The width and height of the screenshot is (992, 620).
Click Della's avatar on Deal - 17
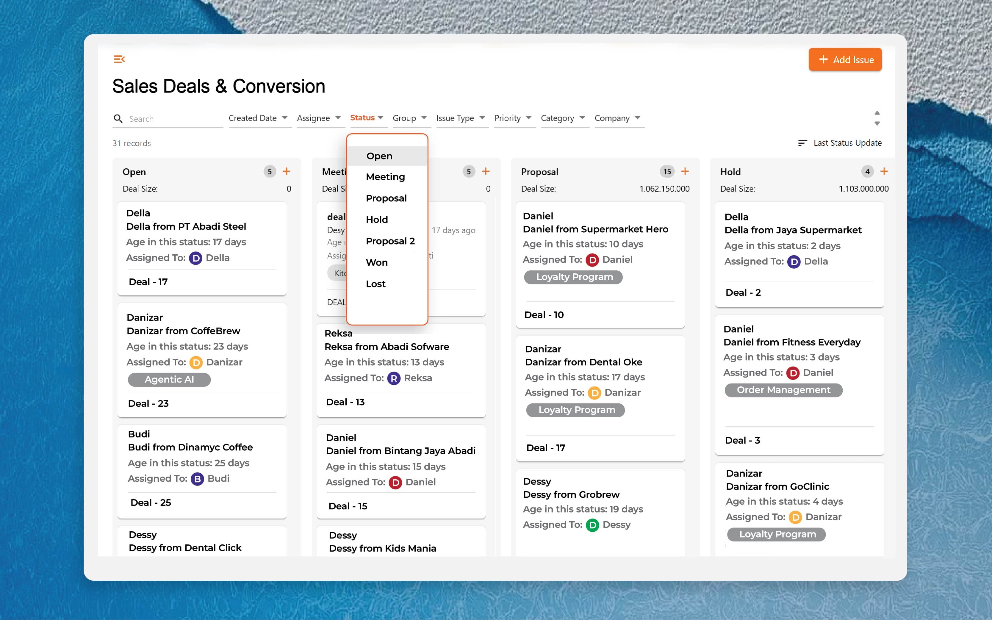(195, 258)
